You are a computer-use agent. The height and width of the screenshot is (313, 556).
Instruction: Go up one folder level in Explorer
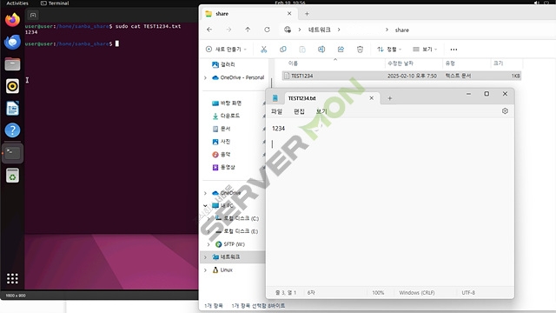(x=248, y=30)
